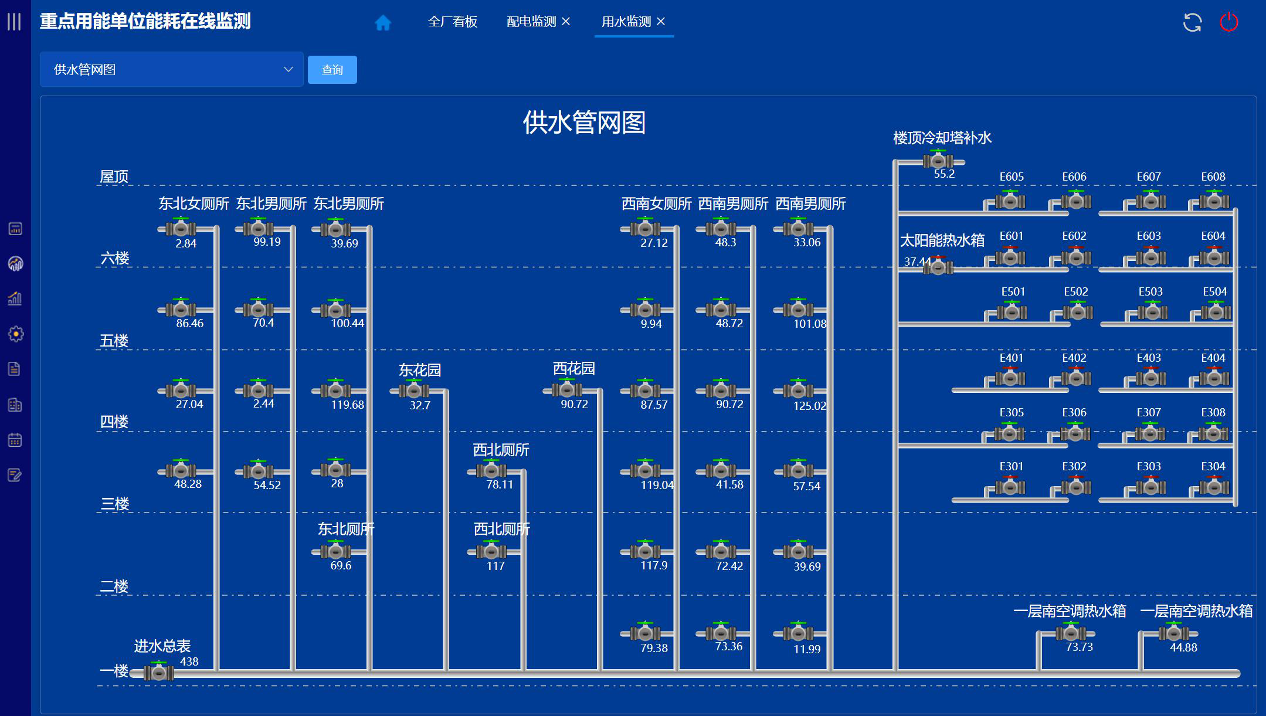Select the 楼顶冷却塔补水 valve icon
The image size is (1266, 716).
coord(938,160)
